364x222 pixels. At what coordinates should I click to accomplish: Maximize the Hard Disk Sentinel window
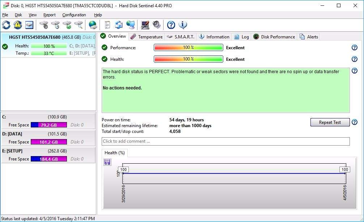[x=339, y=5]
